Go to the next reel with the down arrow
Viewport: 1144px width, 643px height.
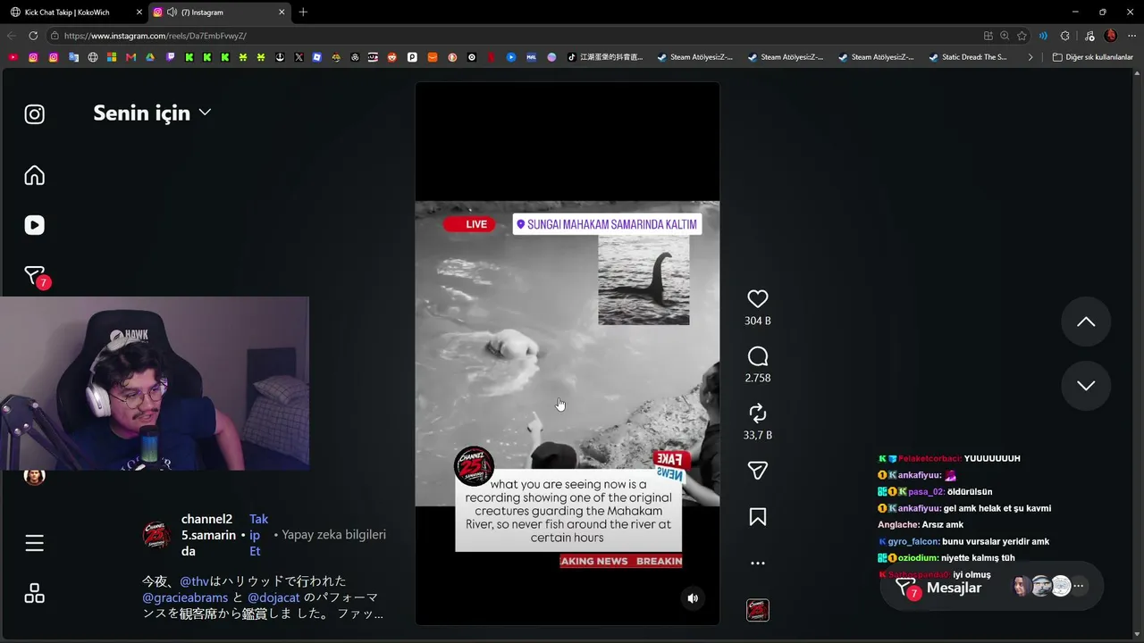(x=1086, y=386)
